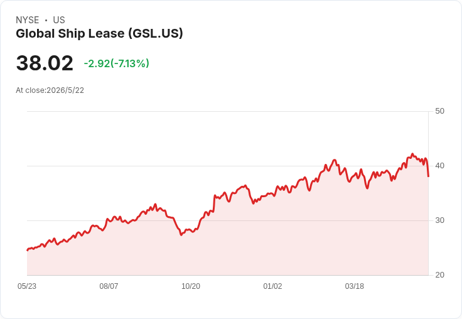462x319 pixels.
Task: Click the 05/23 x-axis date label
Action: pyautogui.click(x=27, y=286)
